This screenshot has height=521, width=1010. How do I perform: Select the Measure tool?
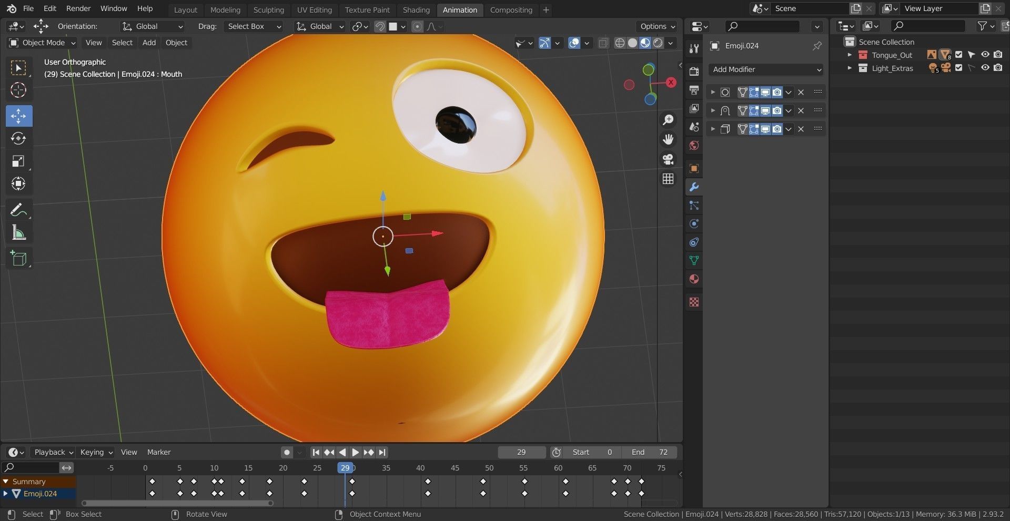[x=19, y=232]
